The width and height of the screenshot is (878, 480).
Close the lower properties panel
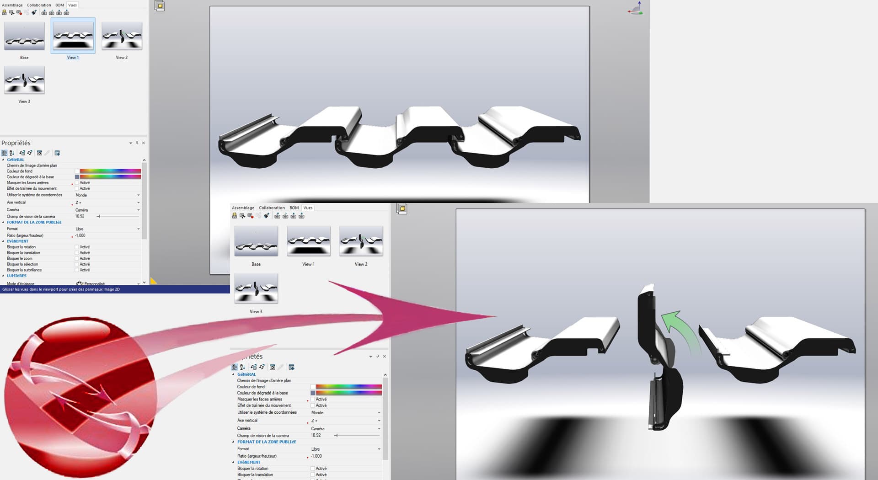tap(385, 356)
